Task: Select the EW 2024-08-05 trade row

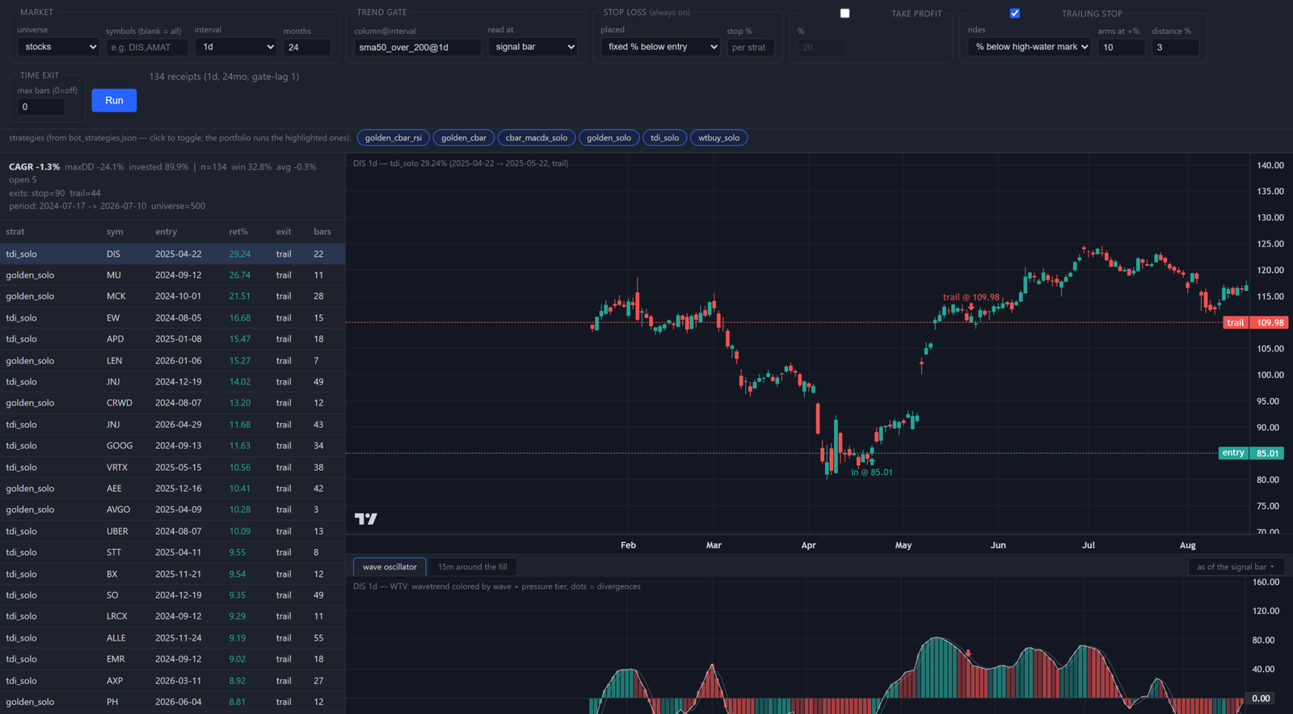Action: (172, 317)
